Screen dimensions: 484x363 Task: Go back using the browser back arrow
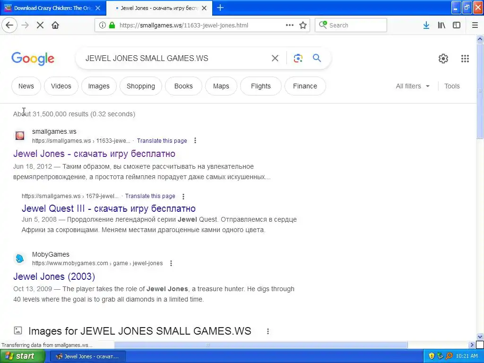(x=9, y=26)
